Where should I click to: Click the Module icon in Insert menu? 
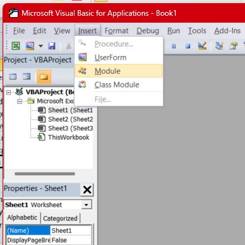tap(82, 71)
